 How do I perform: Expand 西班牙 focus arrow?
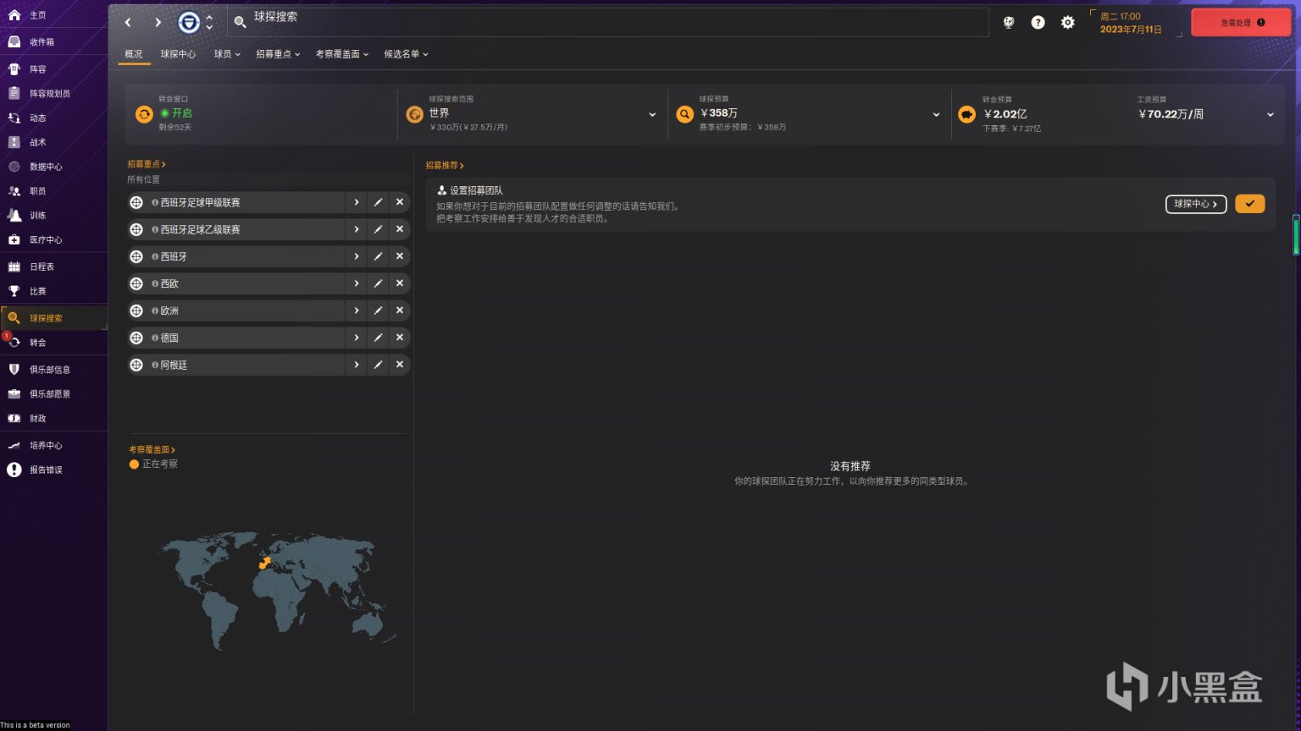point(357,256)
